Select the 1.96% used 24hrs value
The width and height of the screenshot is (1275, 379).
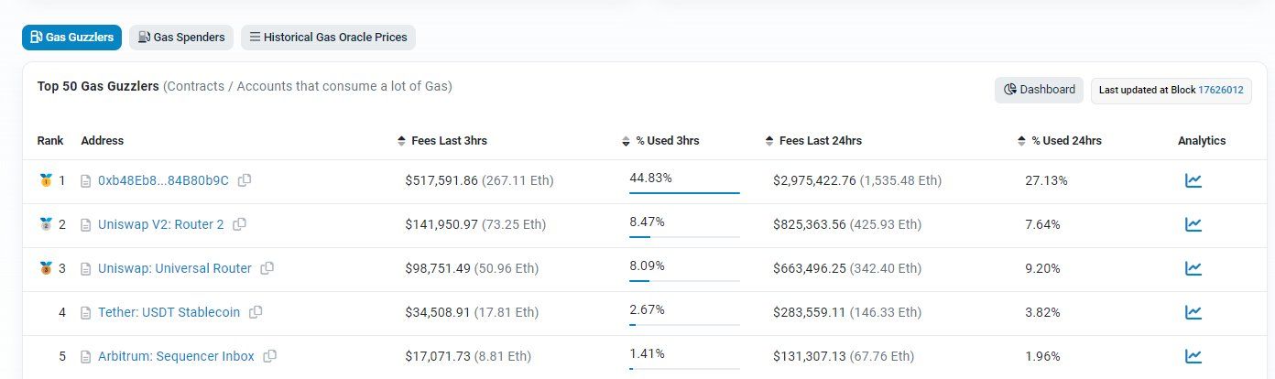pyautogui.click(x=1043, y=356)
